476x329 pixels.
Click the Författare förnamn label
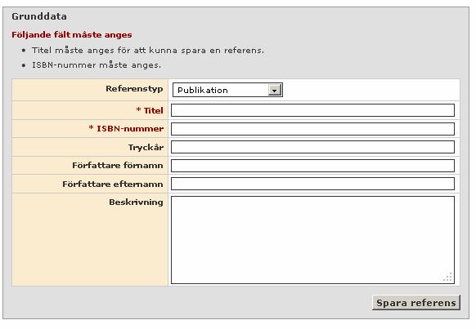coord(118,166)
